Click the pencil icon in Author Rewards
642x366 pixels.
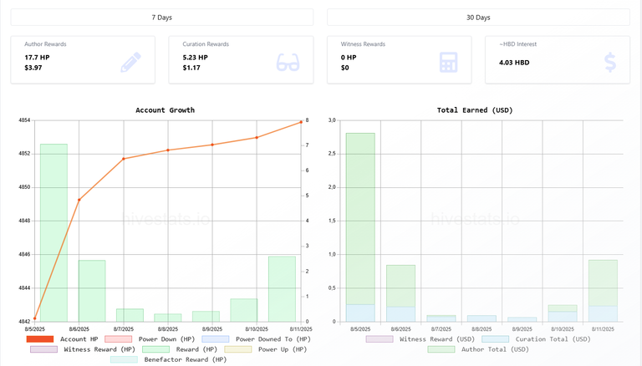131,62
